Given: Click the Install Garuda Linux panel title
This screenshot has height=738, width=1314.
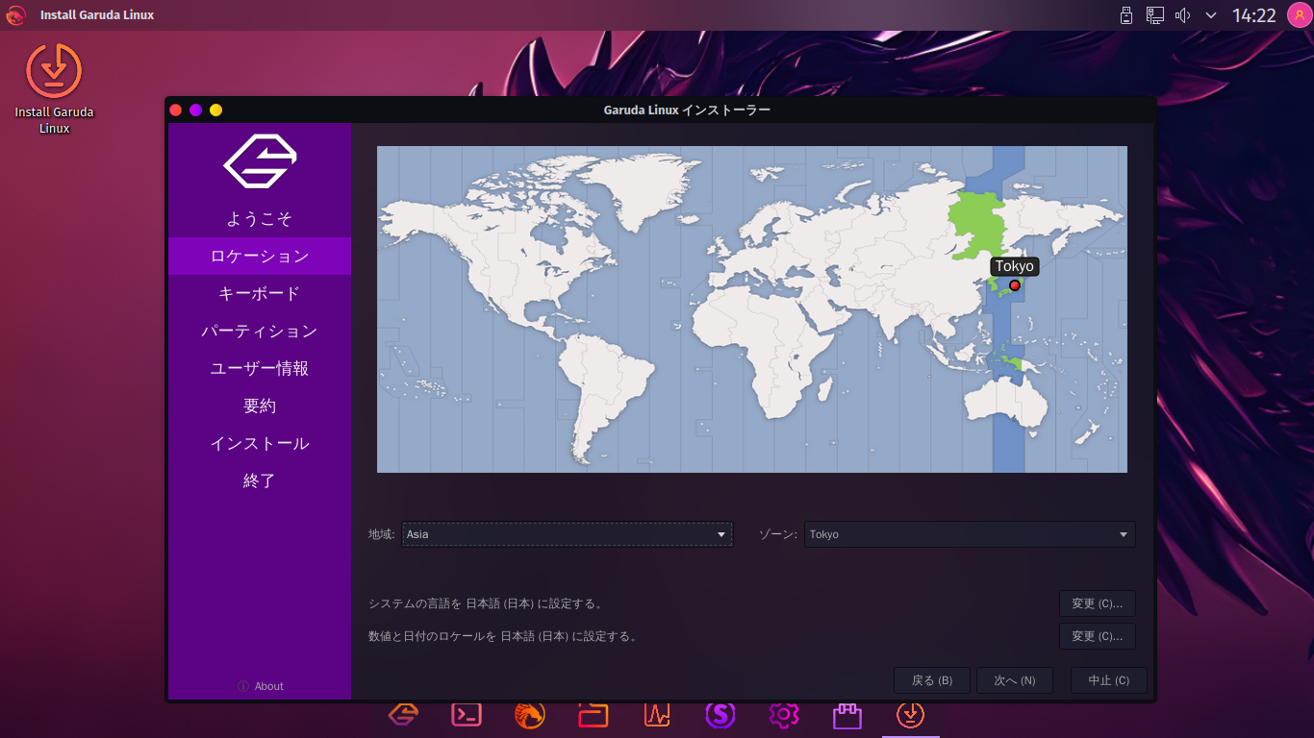Looking at the screenshot, I should 97,15.
